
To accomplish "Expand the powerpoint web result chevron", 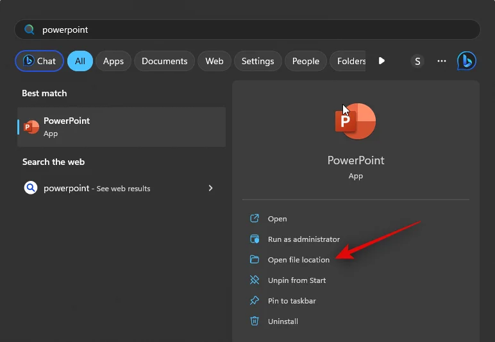I will (x=210, y=188).
